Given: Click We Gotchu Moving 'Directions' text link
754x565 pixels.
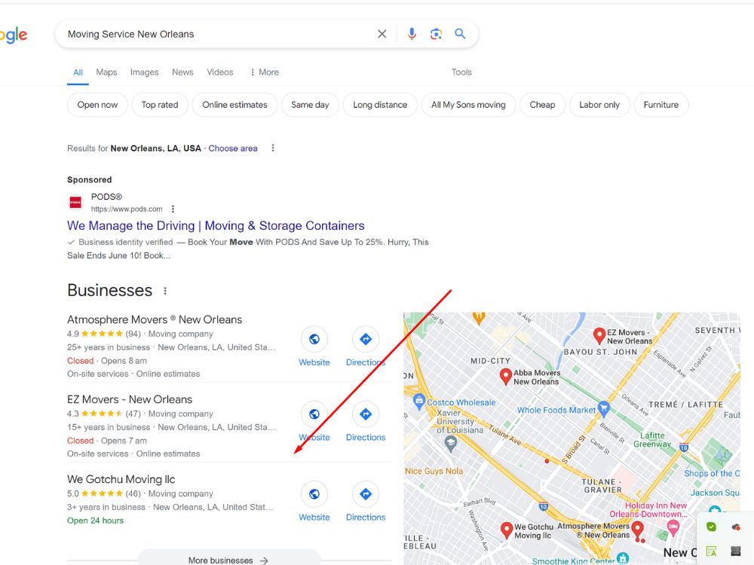Looking at the screenshot, I should 366,518.
